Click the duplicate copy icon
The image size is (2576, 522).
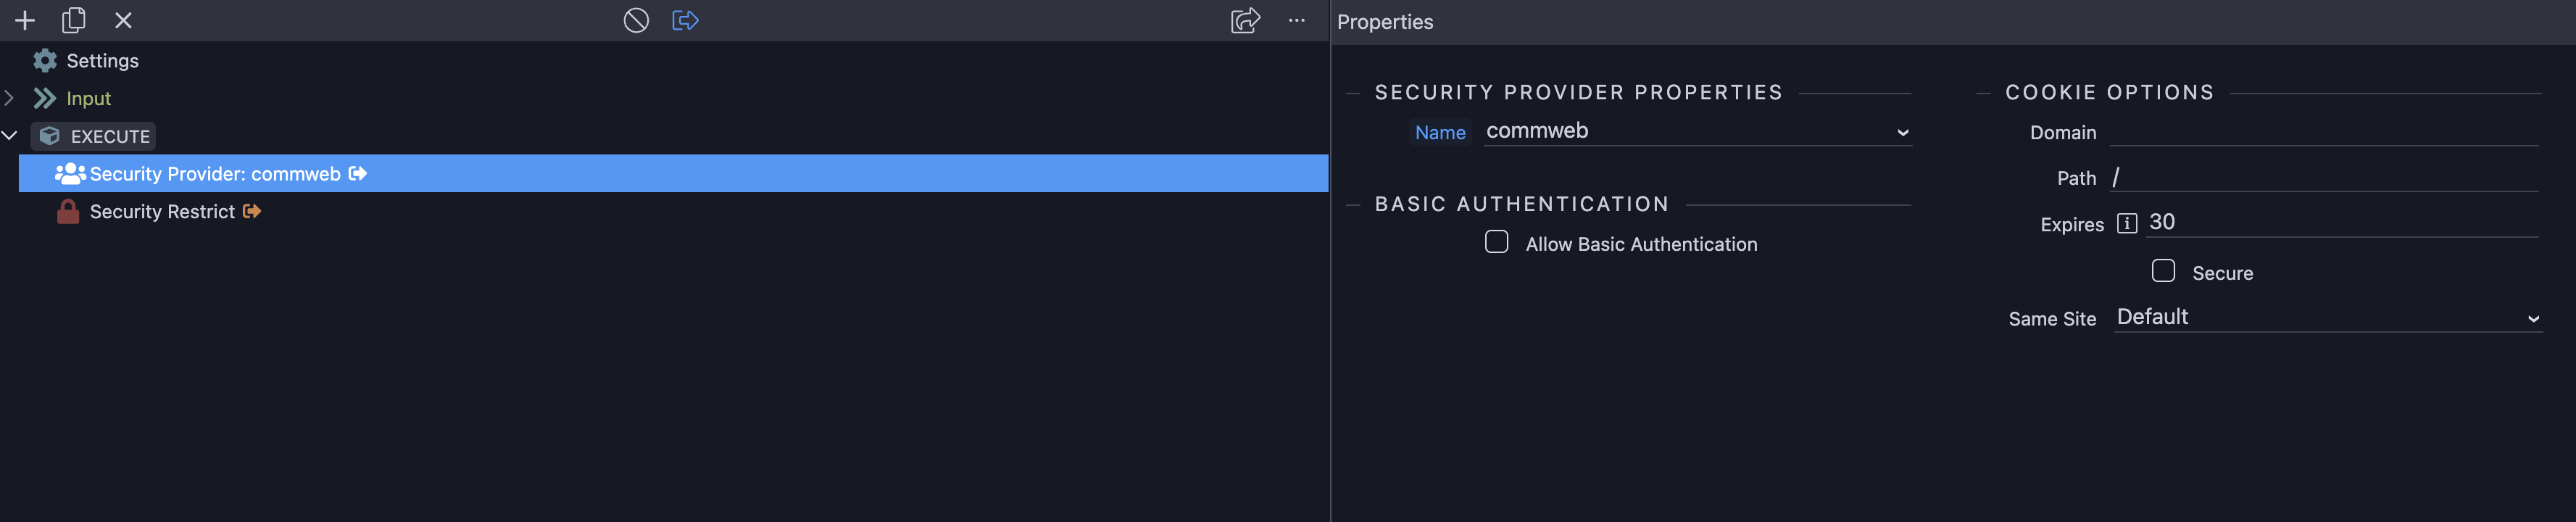(x=74, y=20)
